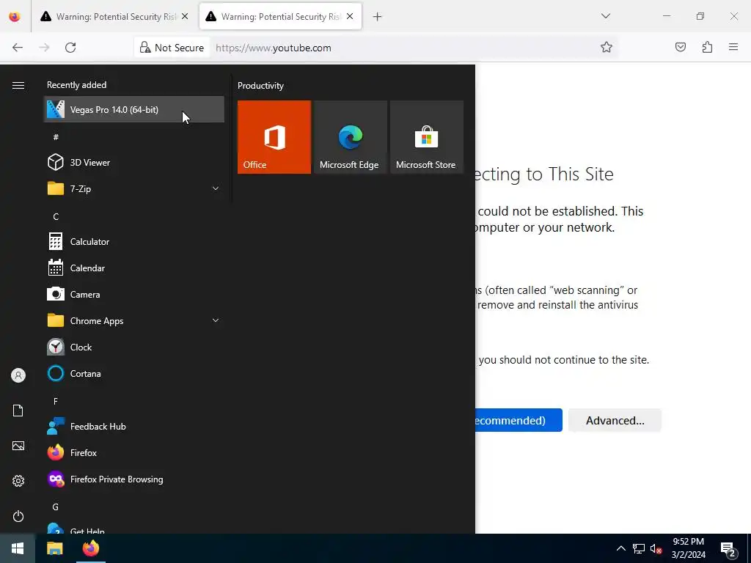Expand the Chrome Apps folder chevron
This screenshot has height=563, width=751.
(216, 321)
